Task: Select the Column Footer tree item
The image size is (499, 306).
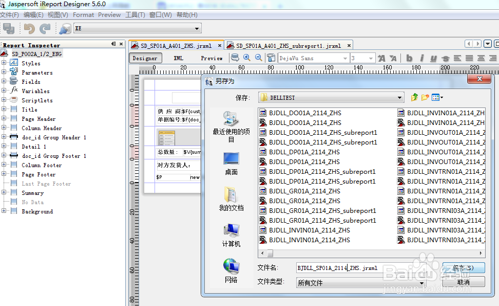Action: click(42, 165)
